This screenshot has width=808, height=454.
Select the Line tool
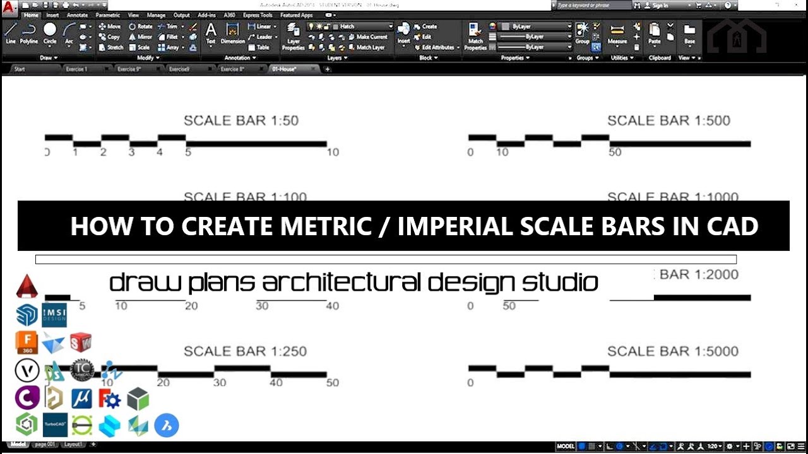tap(11, 34)
